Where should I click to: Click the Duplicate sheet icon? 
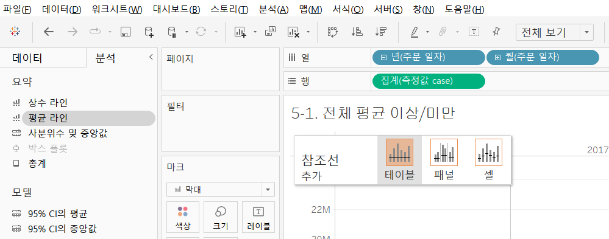(x=270, y=32)
